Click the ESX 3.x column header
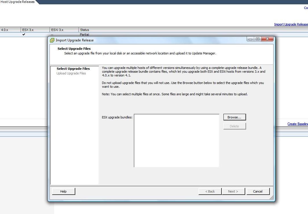Image resolution: width=308 pixels, height=214 pixels. (x=35, y=30)
